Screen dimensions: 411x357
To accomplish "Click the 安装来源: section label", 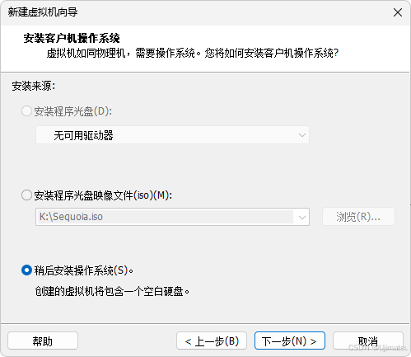I will pos(33,86).
